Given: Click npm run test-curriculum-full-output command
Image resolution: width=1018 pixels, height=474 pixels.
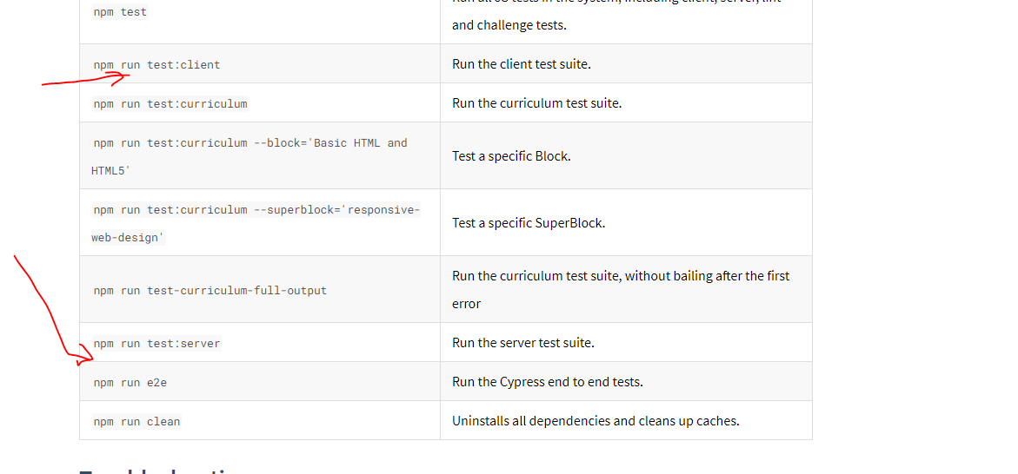Looking at the screenshot, I should (x=210, y=291).
